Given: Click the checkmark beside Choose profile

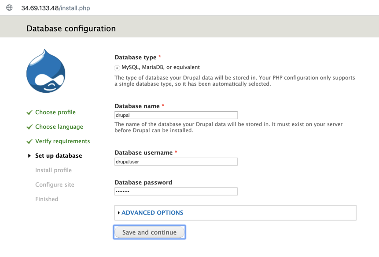Looking at the screenshot, I should click(29, 112).
